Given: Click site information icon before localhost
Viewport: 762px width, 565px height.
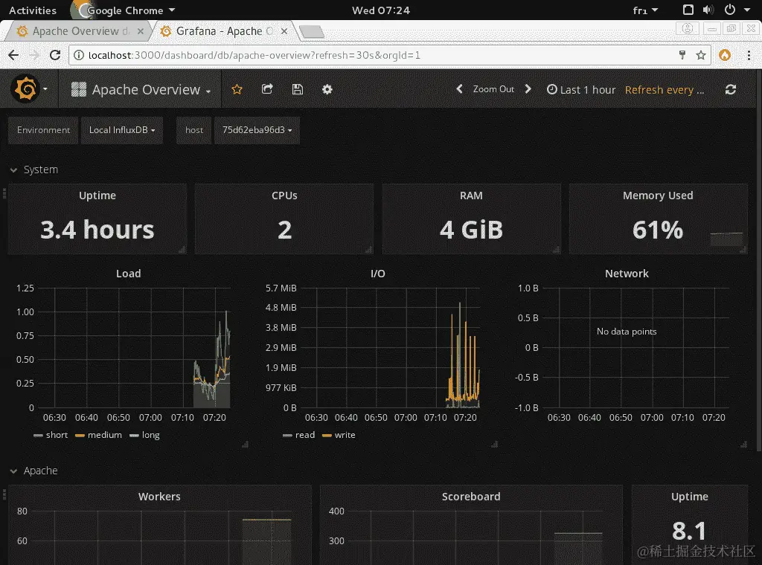Looking at the screenshot, I should point(78,55).
